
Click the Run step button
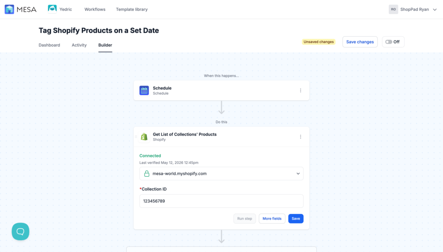point(245,218)
